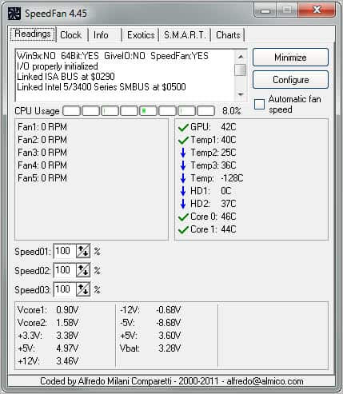
Task: Switch to the Clock tab
Action: pos(71,35)
